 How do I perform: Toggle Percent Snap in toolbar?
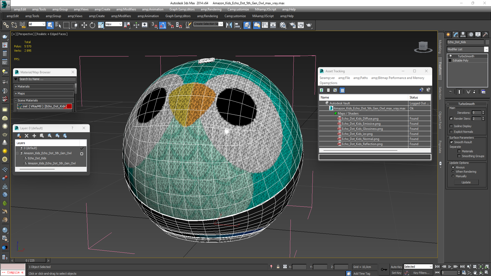pos(171,25)
